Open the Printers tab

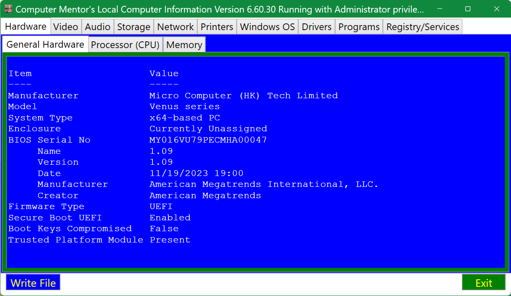coord(217,27)
